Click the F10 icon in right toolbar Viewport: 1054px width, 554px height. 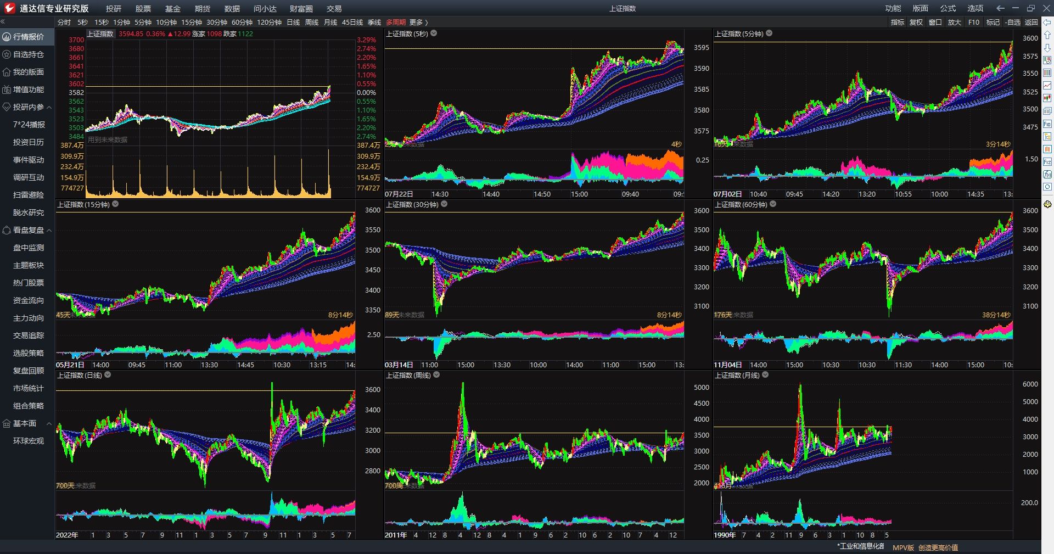tap(1047, 124)
